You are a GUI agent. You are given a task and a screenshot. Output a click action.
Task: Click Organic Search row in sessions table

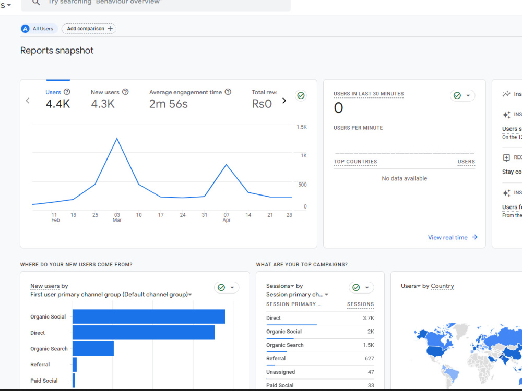[320, 345]
